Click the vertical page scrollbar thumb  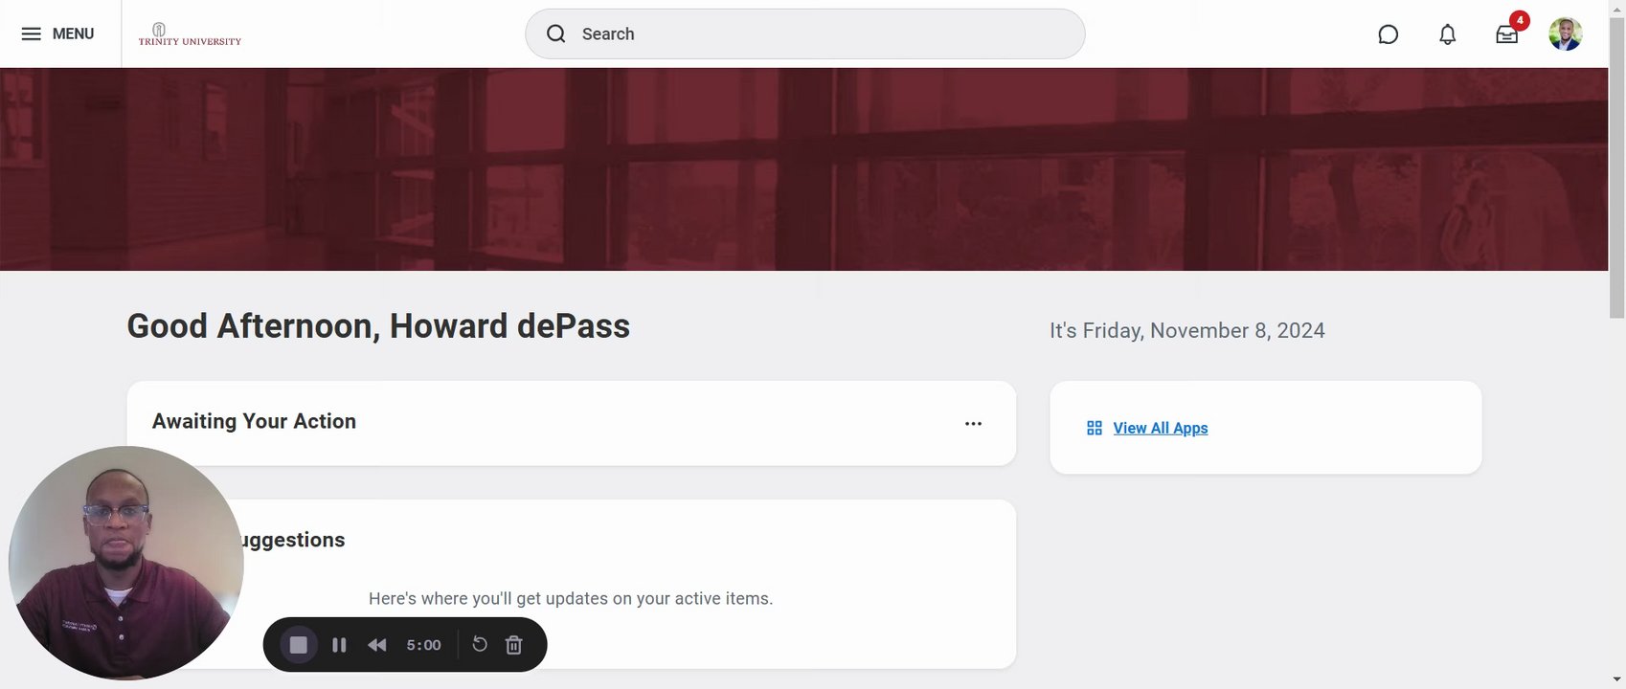[1616, 172]
